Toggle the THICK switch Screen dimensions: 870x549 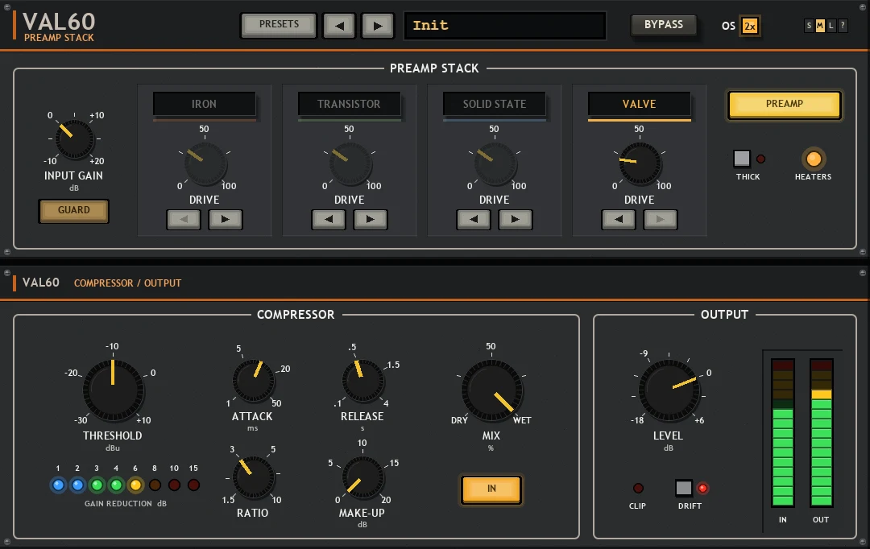(x=742, y=159)
